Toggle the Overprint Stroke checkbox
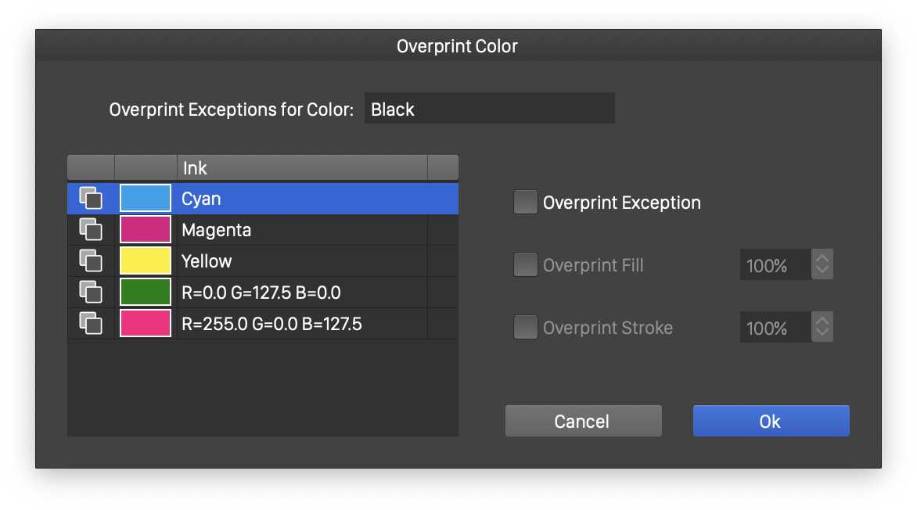The height and width of the screenshot is (510, 917). click(x=525, y=328)
